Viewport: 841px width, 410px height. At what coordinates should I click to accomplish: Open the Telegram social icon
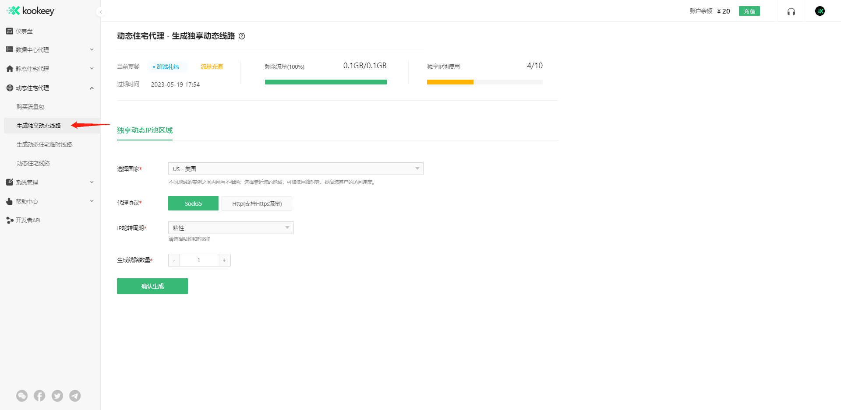tap(75, 396)
